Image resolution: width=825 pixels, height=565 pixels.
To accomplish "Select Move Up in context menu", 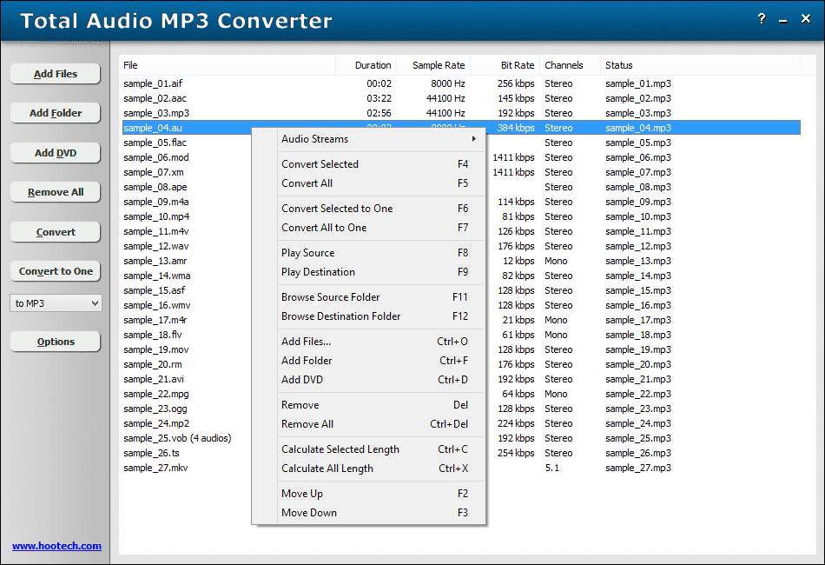I will coord(379,494).
